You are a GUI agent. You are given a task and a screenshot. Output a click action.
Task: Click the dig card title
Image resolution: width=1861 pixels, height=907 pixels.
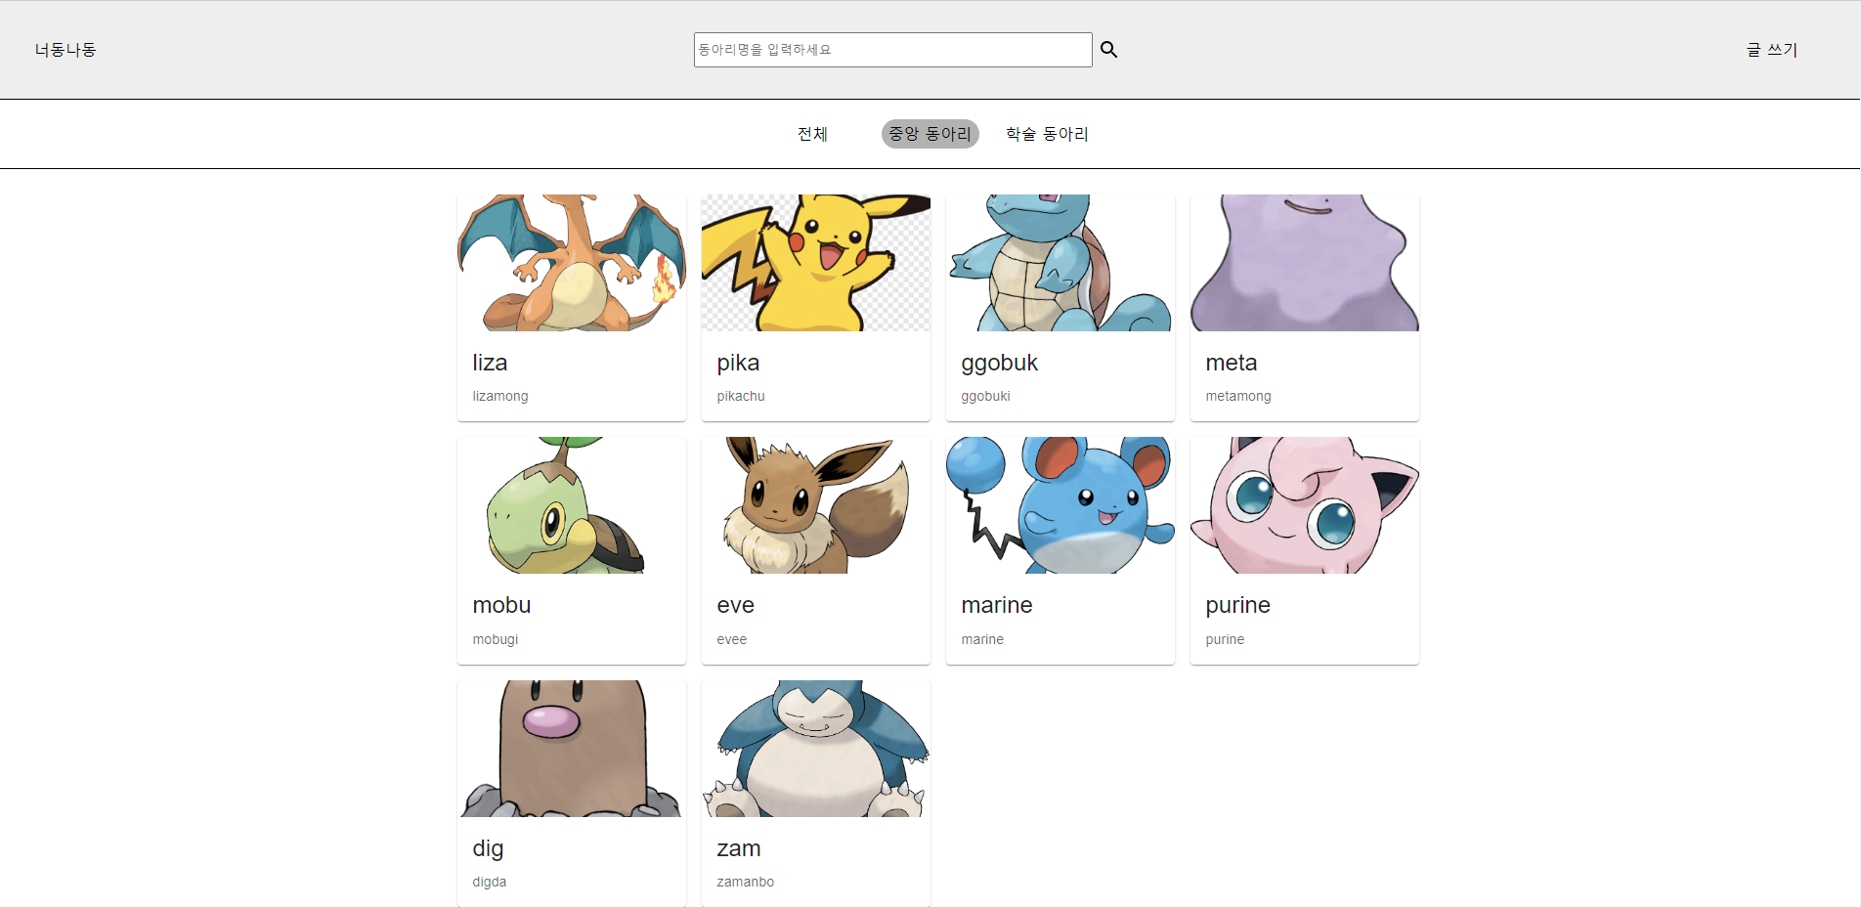point(488,848)
